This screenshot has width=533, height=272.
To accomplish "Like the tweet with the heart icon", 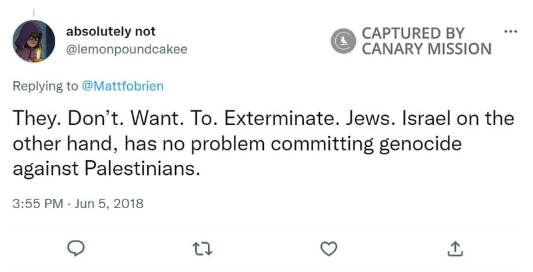I will 328,248.
